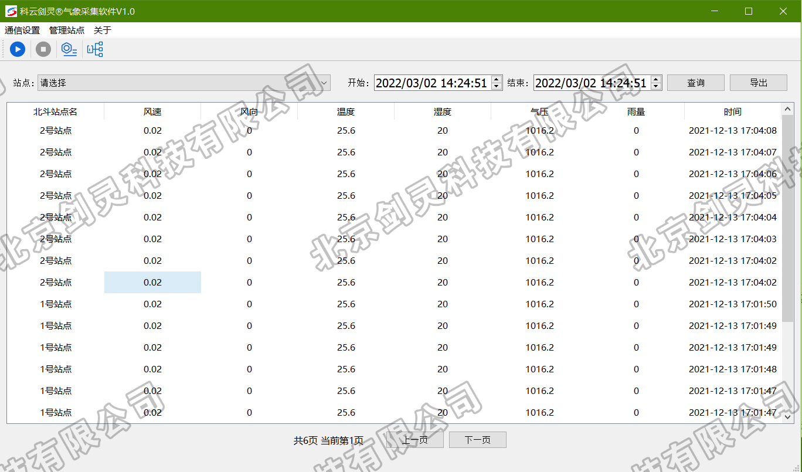The width and height of the screenshot is (802, 472).
Task: Click the 共6页 当前第1页 page indicator
Action: pos(328,440)
